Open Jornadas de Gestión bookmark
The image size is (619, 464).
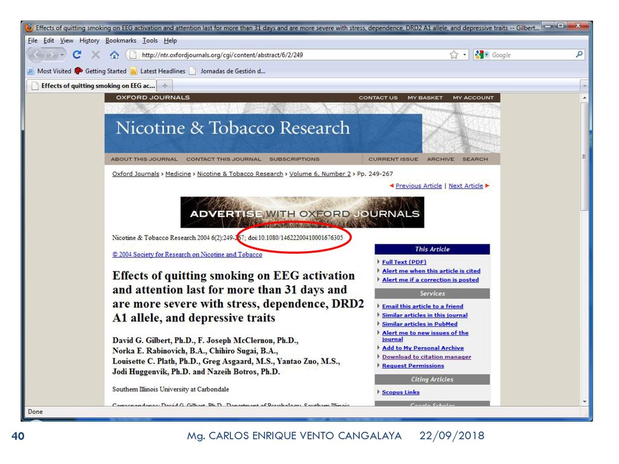point(227,71)
